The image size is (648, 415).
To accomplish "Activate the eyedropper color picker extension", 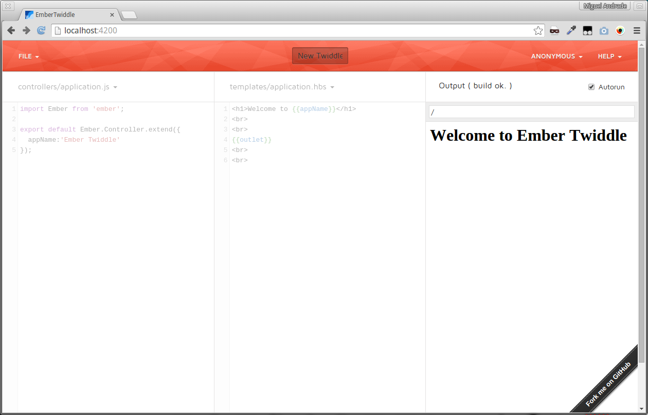I will click(x=571, y=31).
